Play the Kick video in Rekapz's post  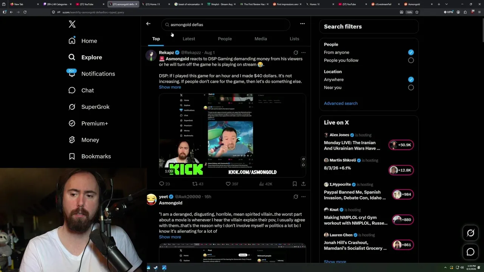click(x=232, y=135)
